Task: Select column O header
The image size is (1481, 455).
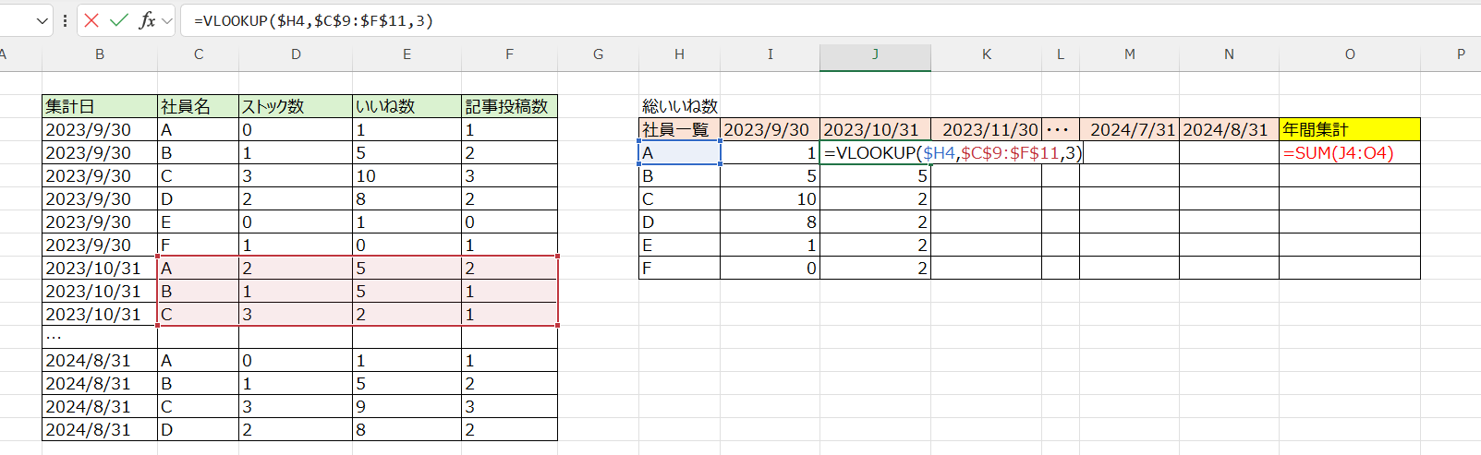Action: pos(1350,54)
